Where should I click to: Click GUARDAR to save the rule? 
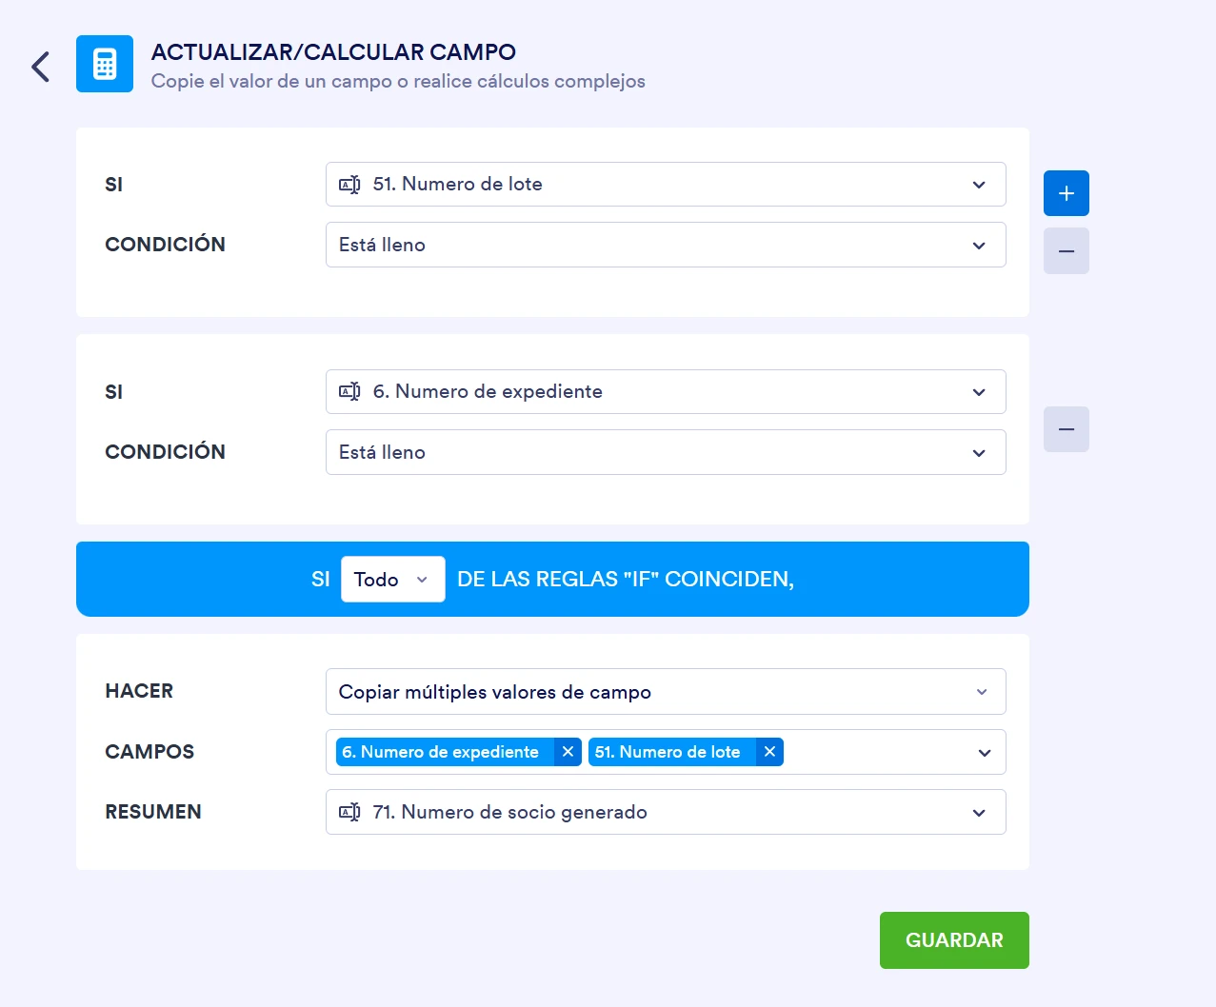pyautogui.click(x=954, y=939)
